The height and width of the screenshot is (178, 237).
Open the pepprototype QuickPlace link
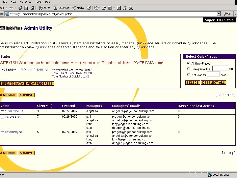pyautogui.click(x=13, y=132)
